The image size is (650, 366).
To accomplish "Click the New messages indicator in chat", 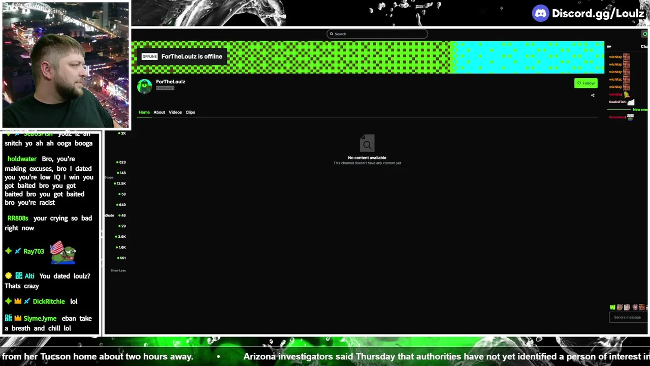I will [x=640, y=110].
